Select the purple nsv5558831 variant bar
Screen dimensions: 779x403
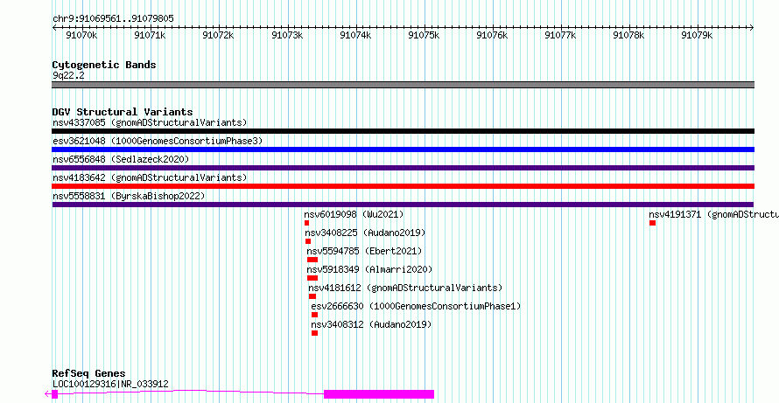[x=403, y=205]
